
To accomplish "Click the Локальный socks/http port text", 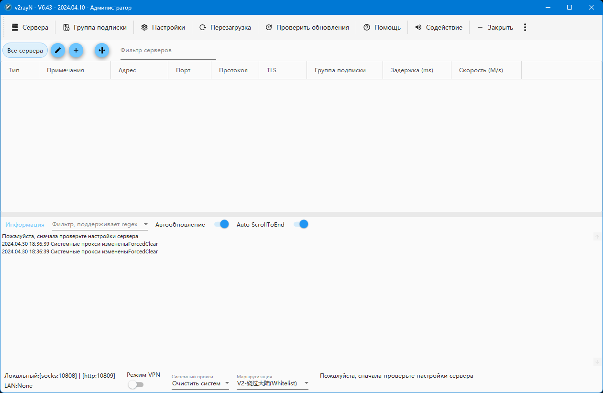I will point(60,376).
